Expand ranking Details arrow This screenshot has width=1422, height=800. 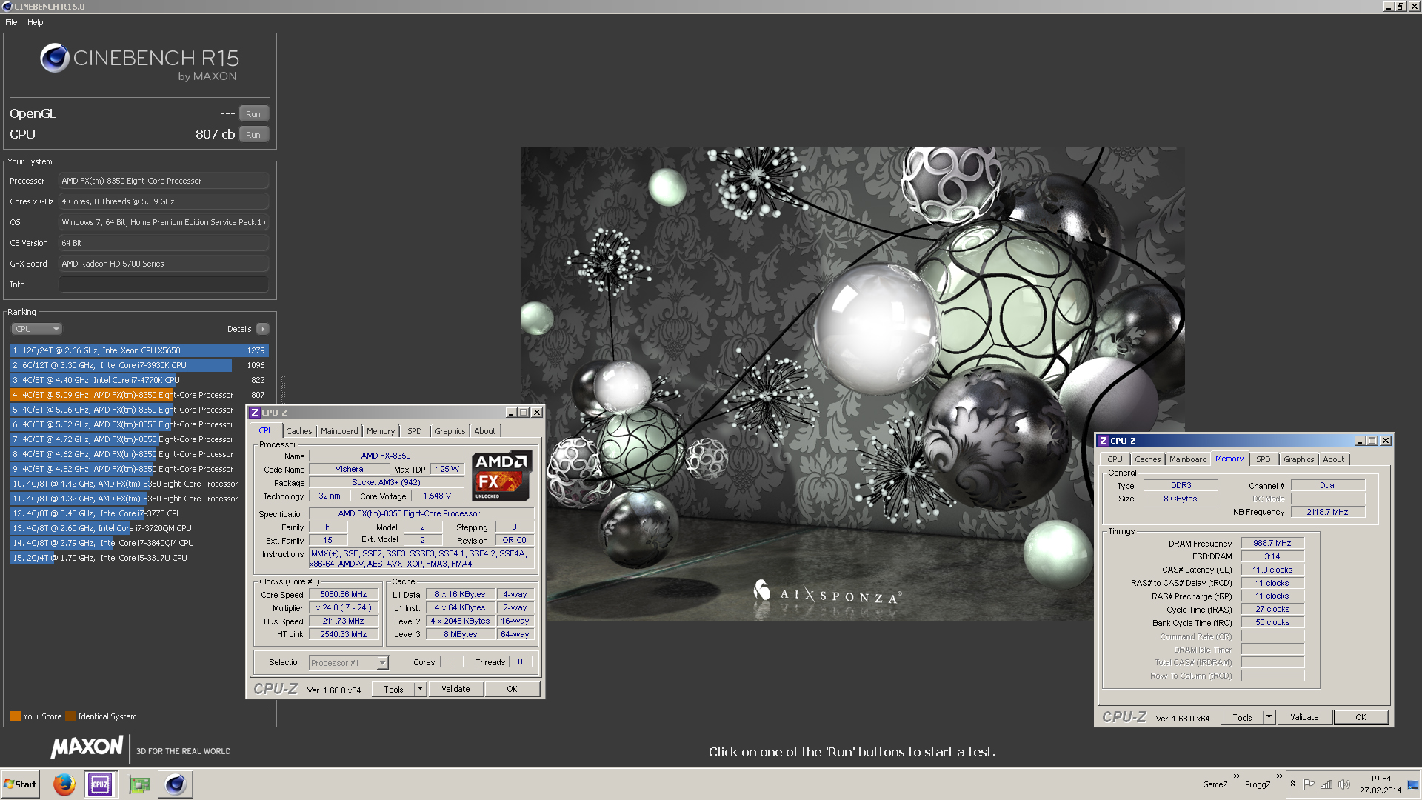pyautogui.click(x=263, y=329)
